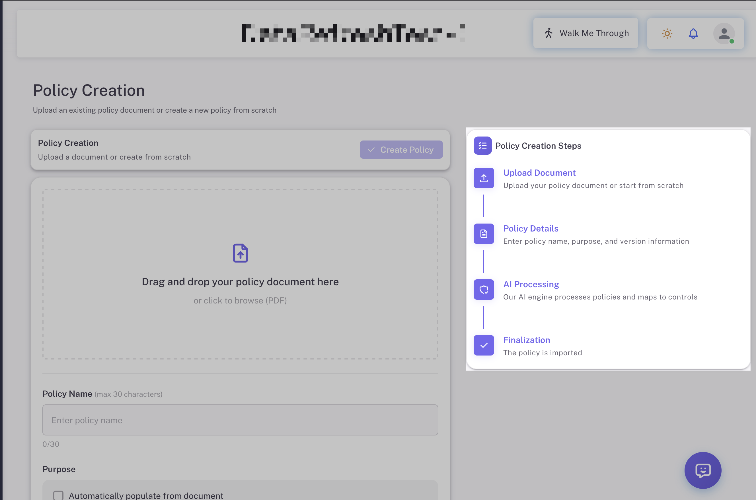Image resolution: width=756 pixels, height=500 pixels.
Task: Open the chat assistant bubble icon
Action: pos(703,470)
